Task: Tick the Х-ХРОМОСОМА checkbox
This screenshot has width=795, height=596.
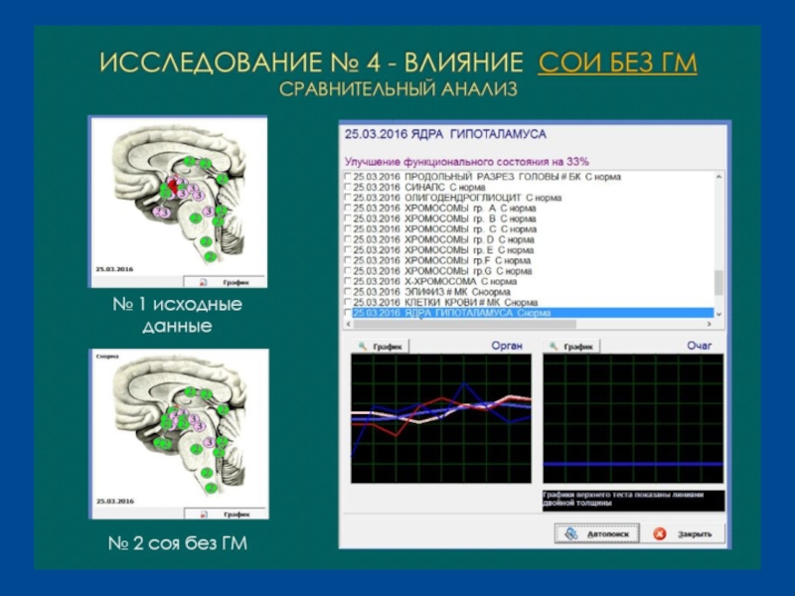Action: (347, 282)
